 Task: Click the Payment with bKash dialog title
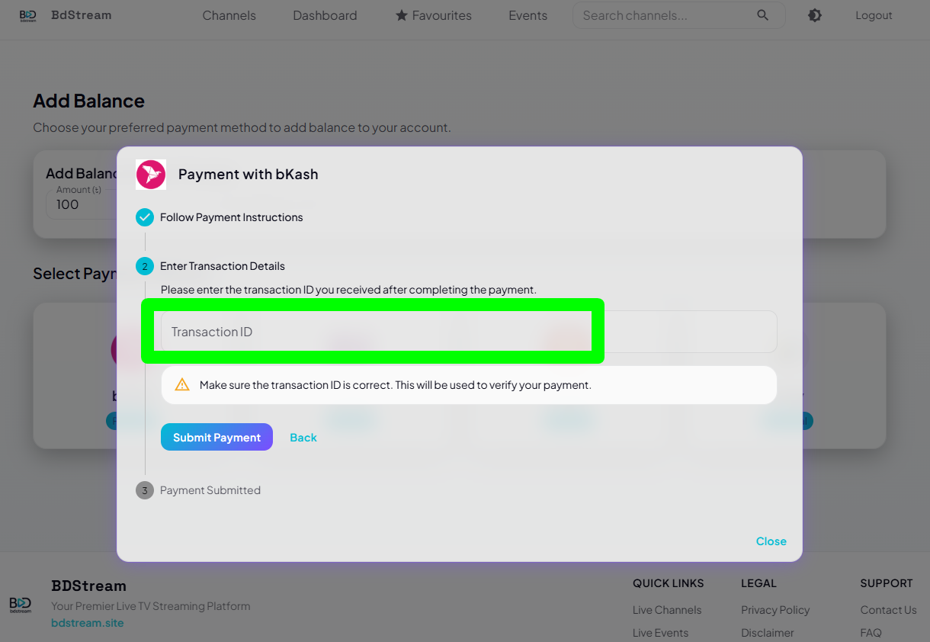pos(248,174)
